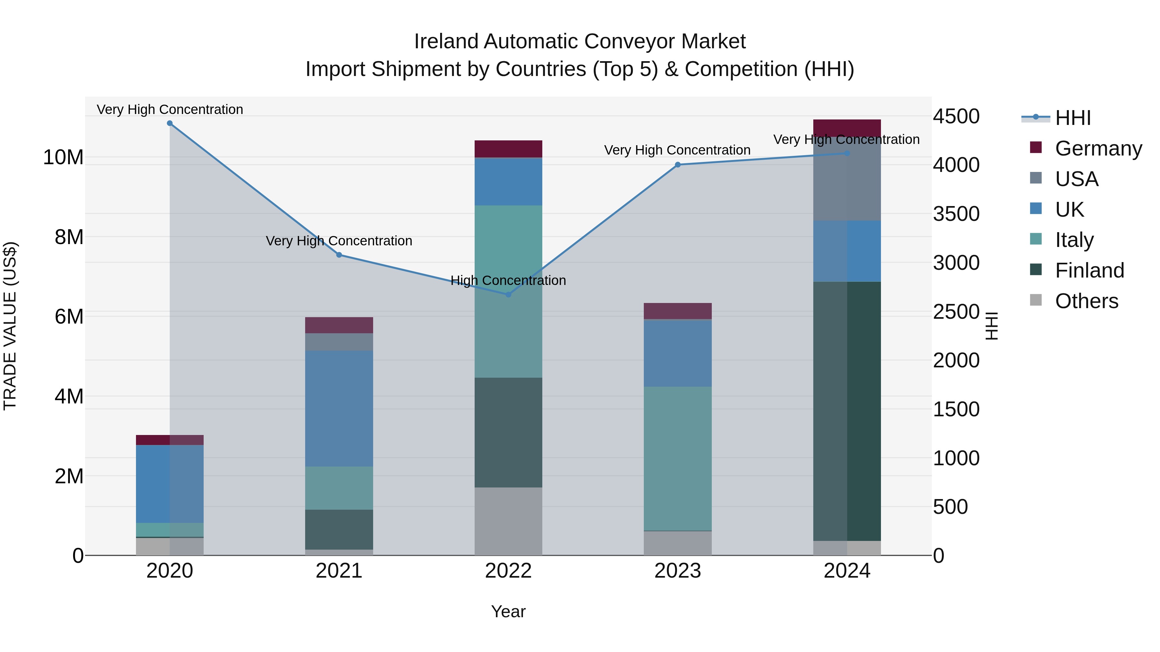Click the 'Year' x-axis title

point(508,611)
